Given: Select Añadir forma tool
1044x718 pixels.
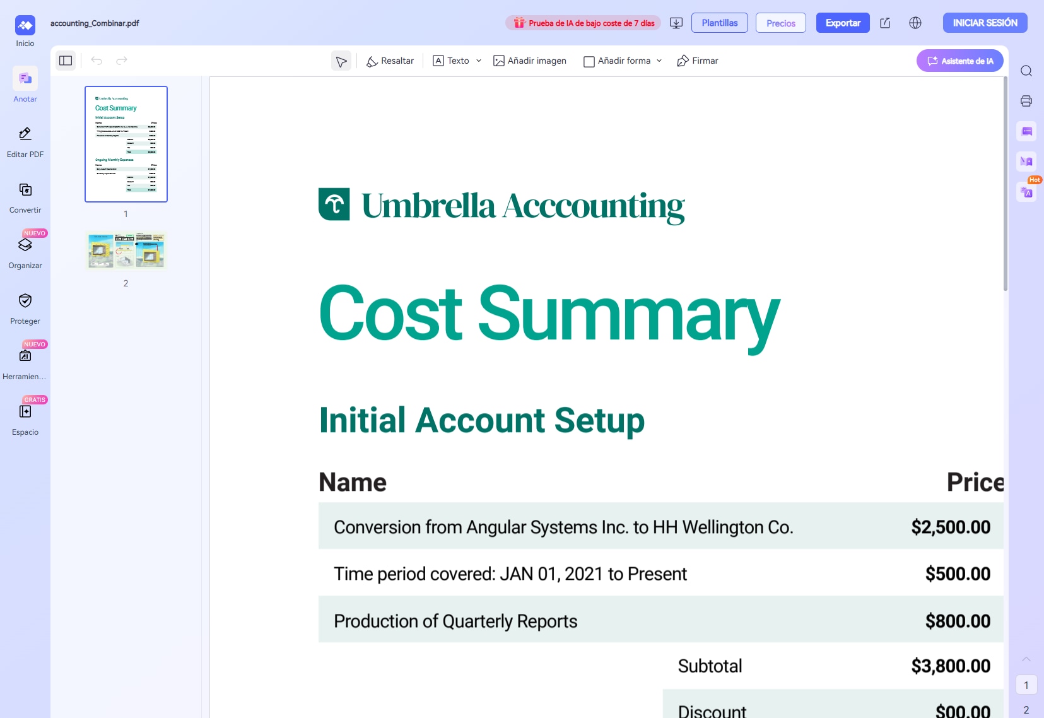Looking at the screenshot, I should 617,61.
